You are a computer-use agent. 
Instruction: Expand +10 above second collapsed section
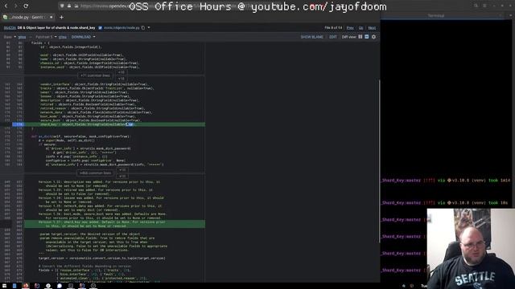tap(122, 169)
